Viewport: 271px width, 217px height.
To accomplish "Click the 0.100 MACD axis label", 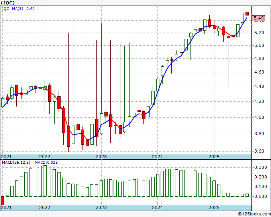I will (261, 187).
